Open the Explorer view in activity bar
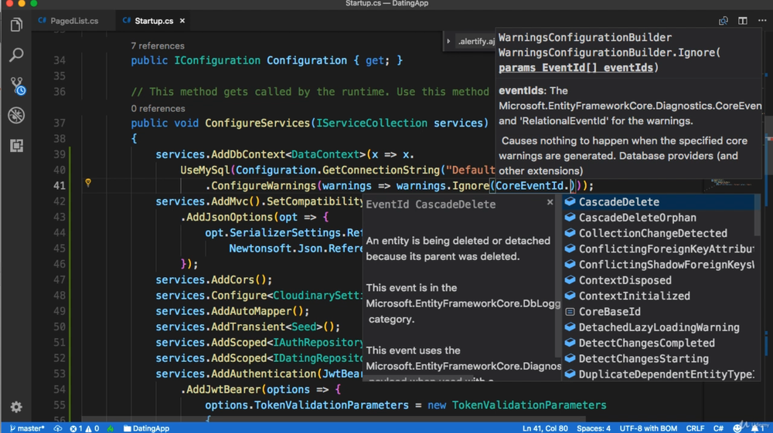The width and height of the screenshot is (773, 433). pos(16,25)
